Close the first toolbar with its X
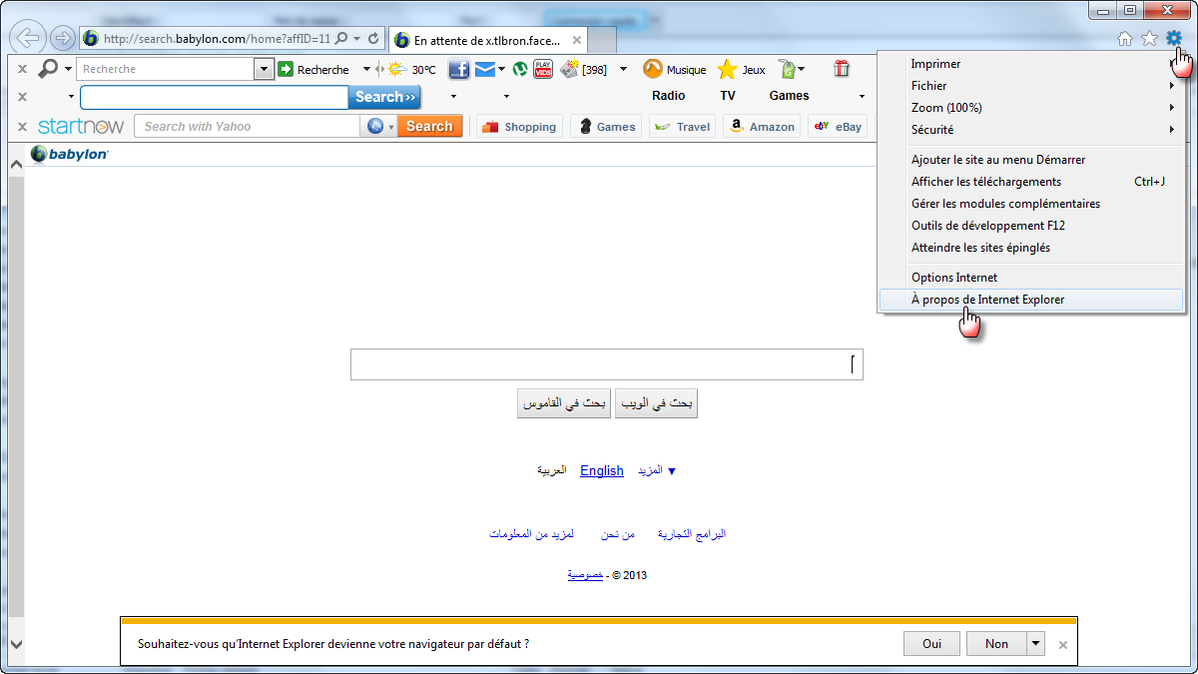Image resolution: width=1198 pixels, height=674 pixels. [x=22, y=69]
